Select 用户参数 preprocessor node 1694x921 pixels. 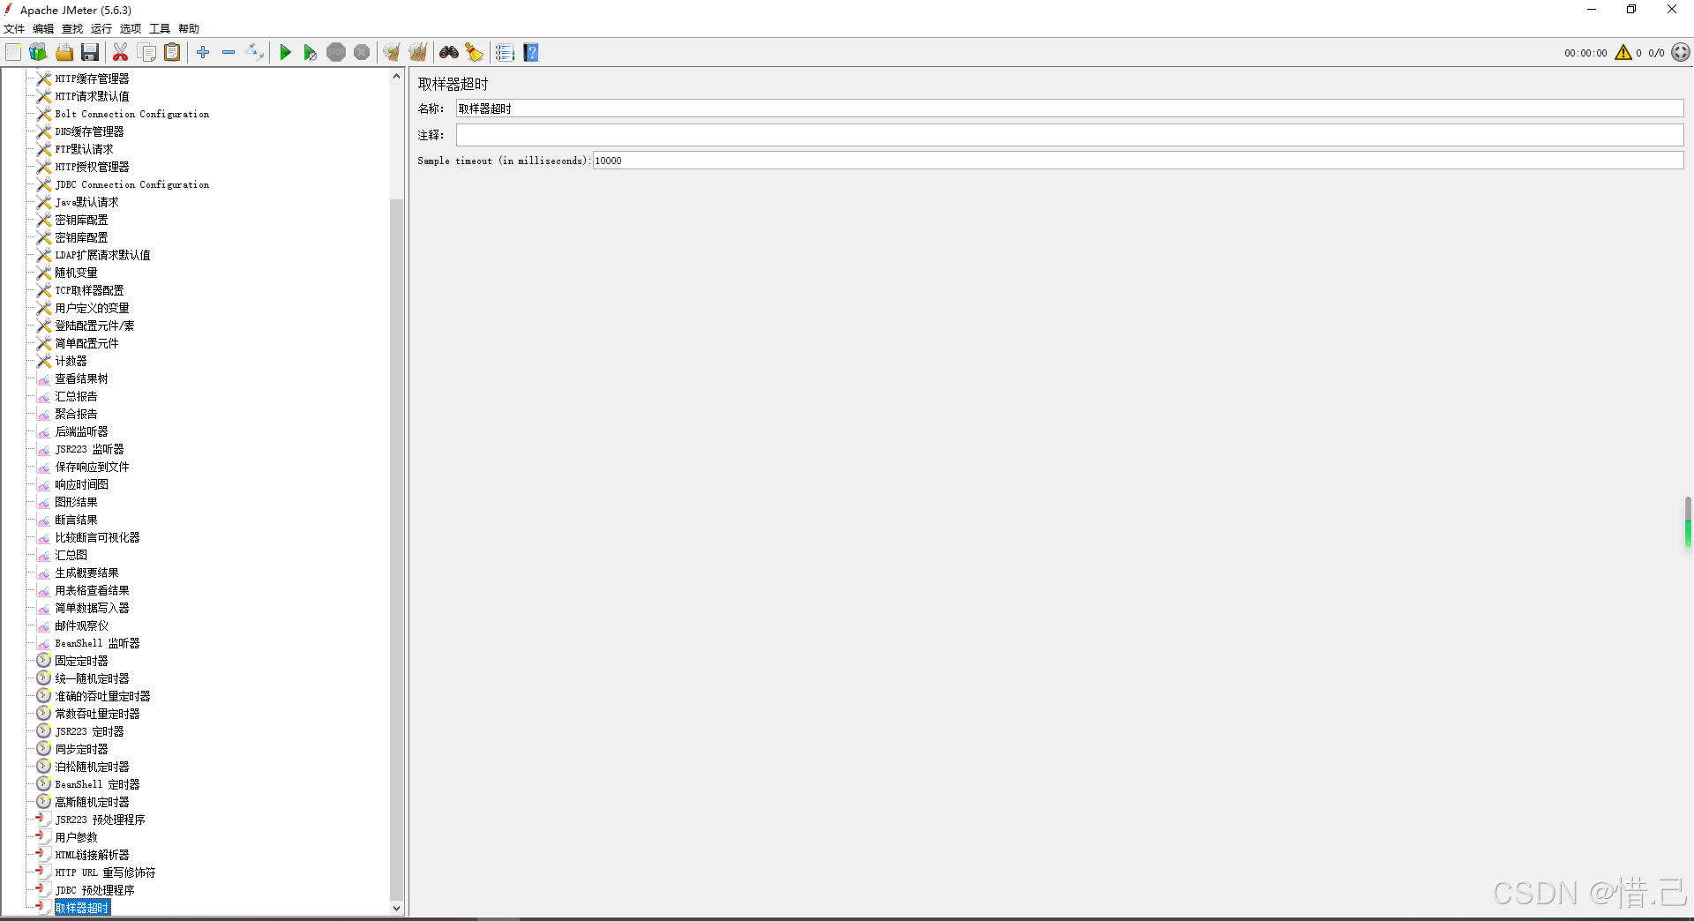coord(76,837)
